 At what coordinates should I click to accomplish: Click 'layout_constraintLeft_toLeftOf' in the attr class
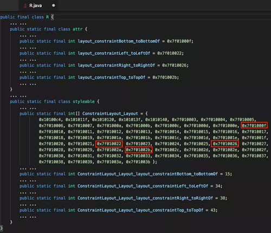coord(114,53)
